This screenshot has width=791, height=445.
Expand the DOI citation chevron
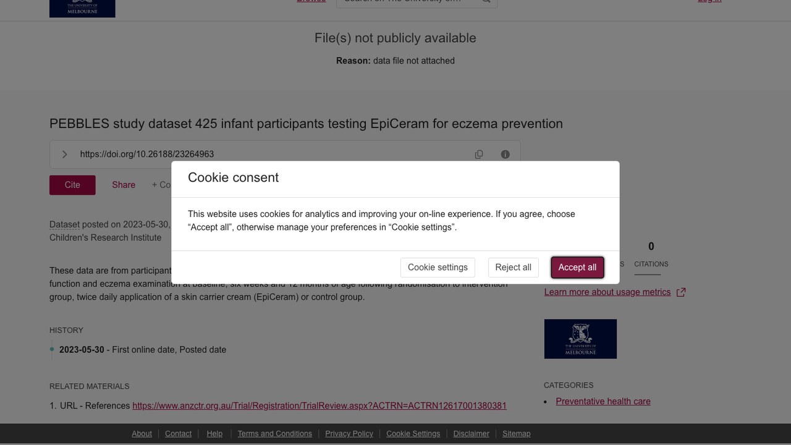tap(64, 155)
